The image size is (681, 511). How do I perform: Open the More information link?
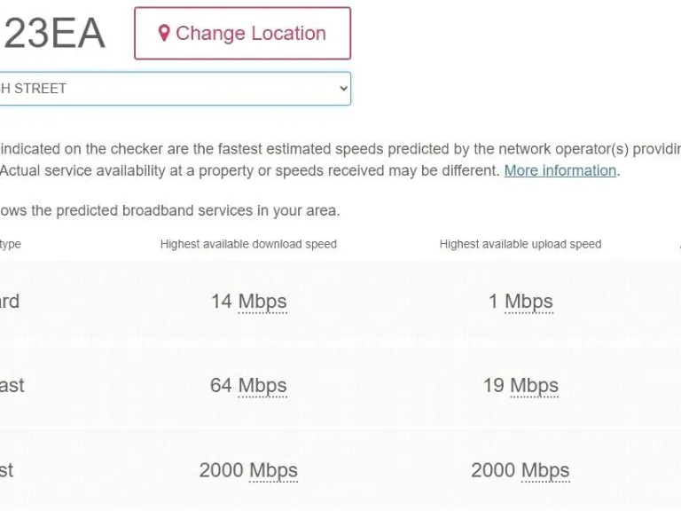(560, 170)
